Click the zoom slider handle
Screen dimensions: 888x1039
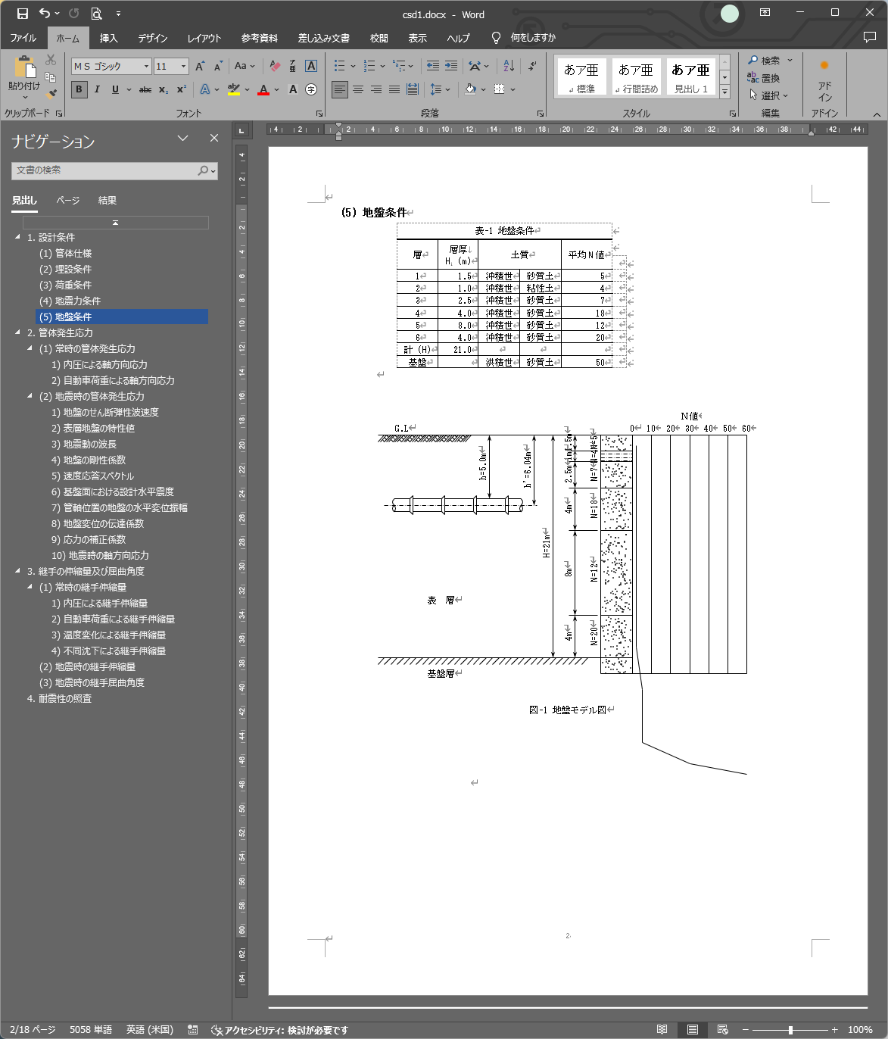point(790,1030)
